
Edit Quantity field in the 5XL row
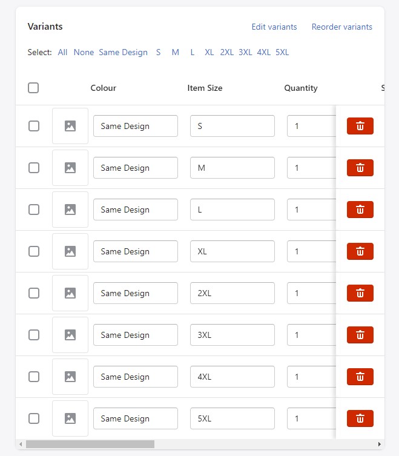(311, 418)
